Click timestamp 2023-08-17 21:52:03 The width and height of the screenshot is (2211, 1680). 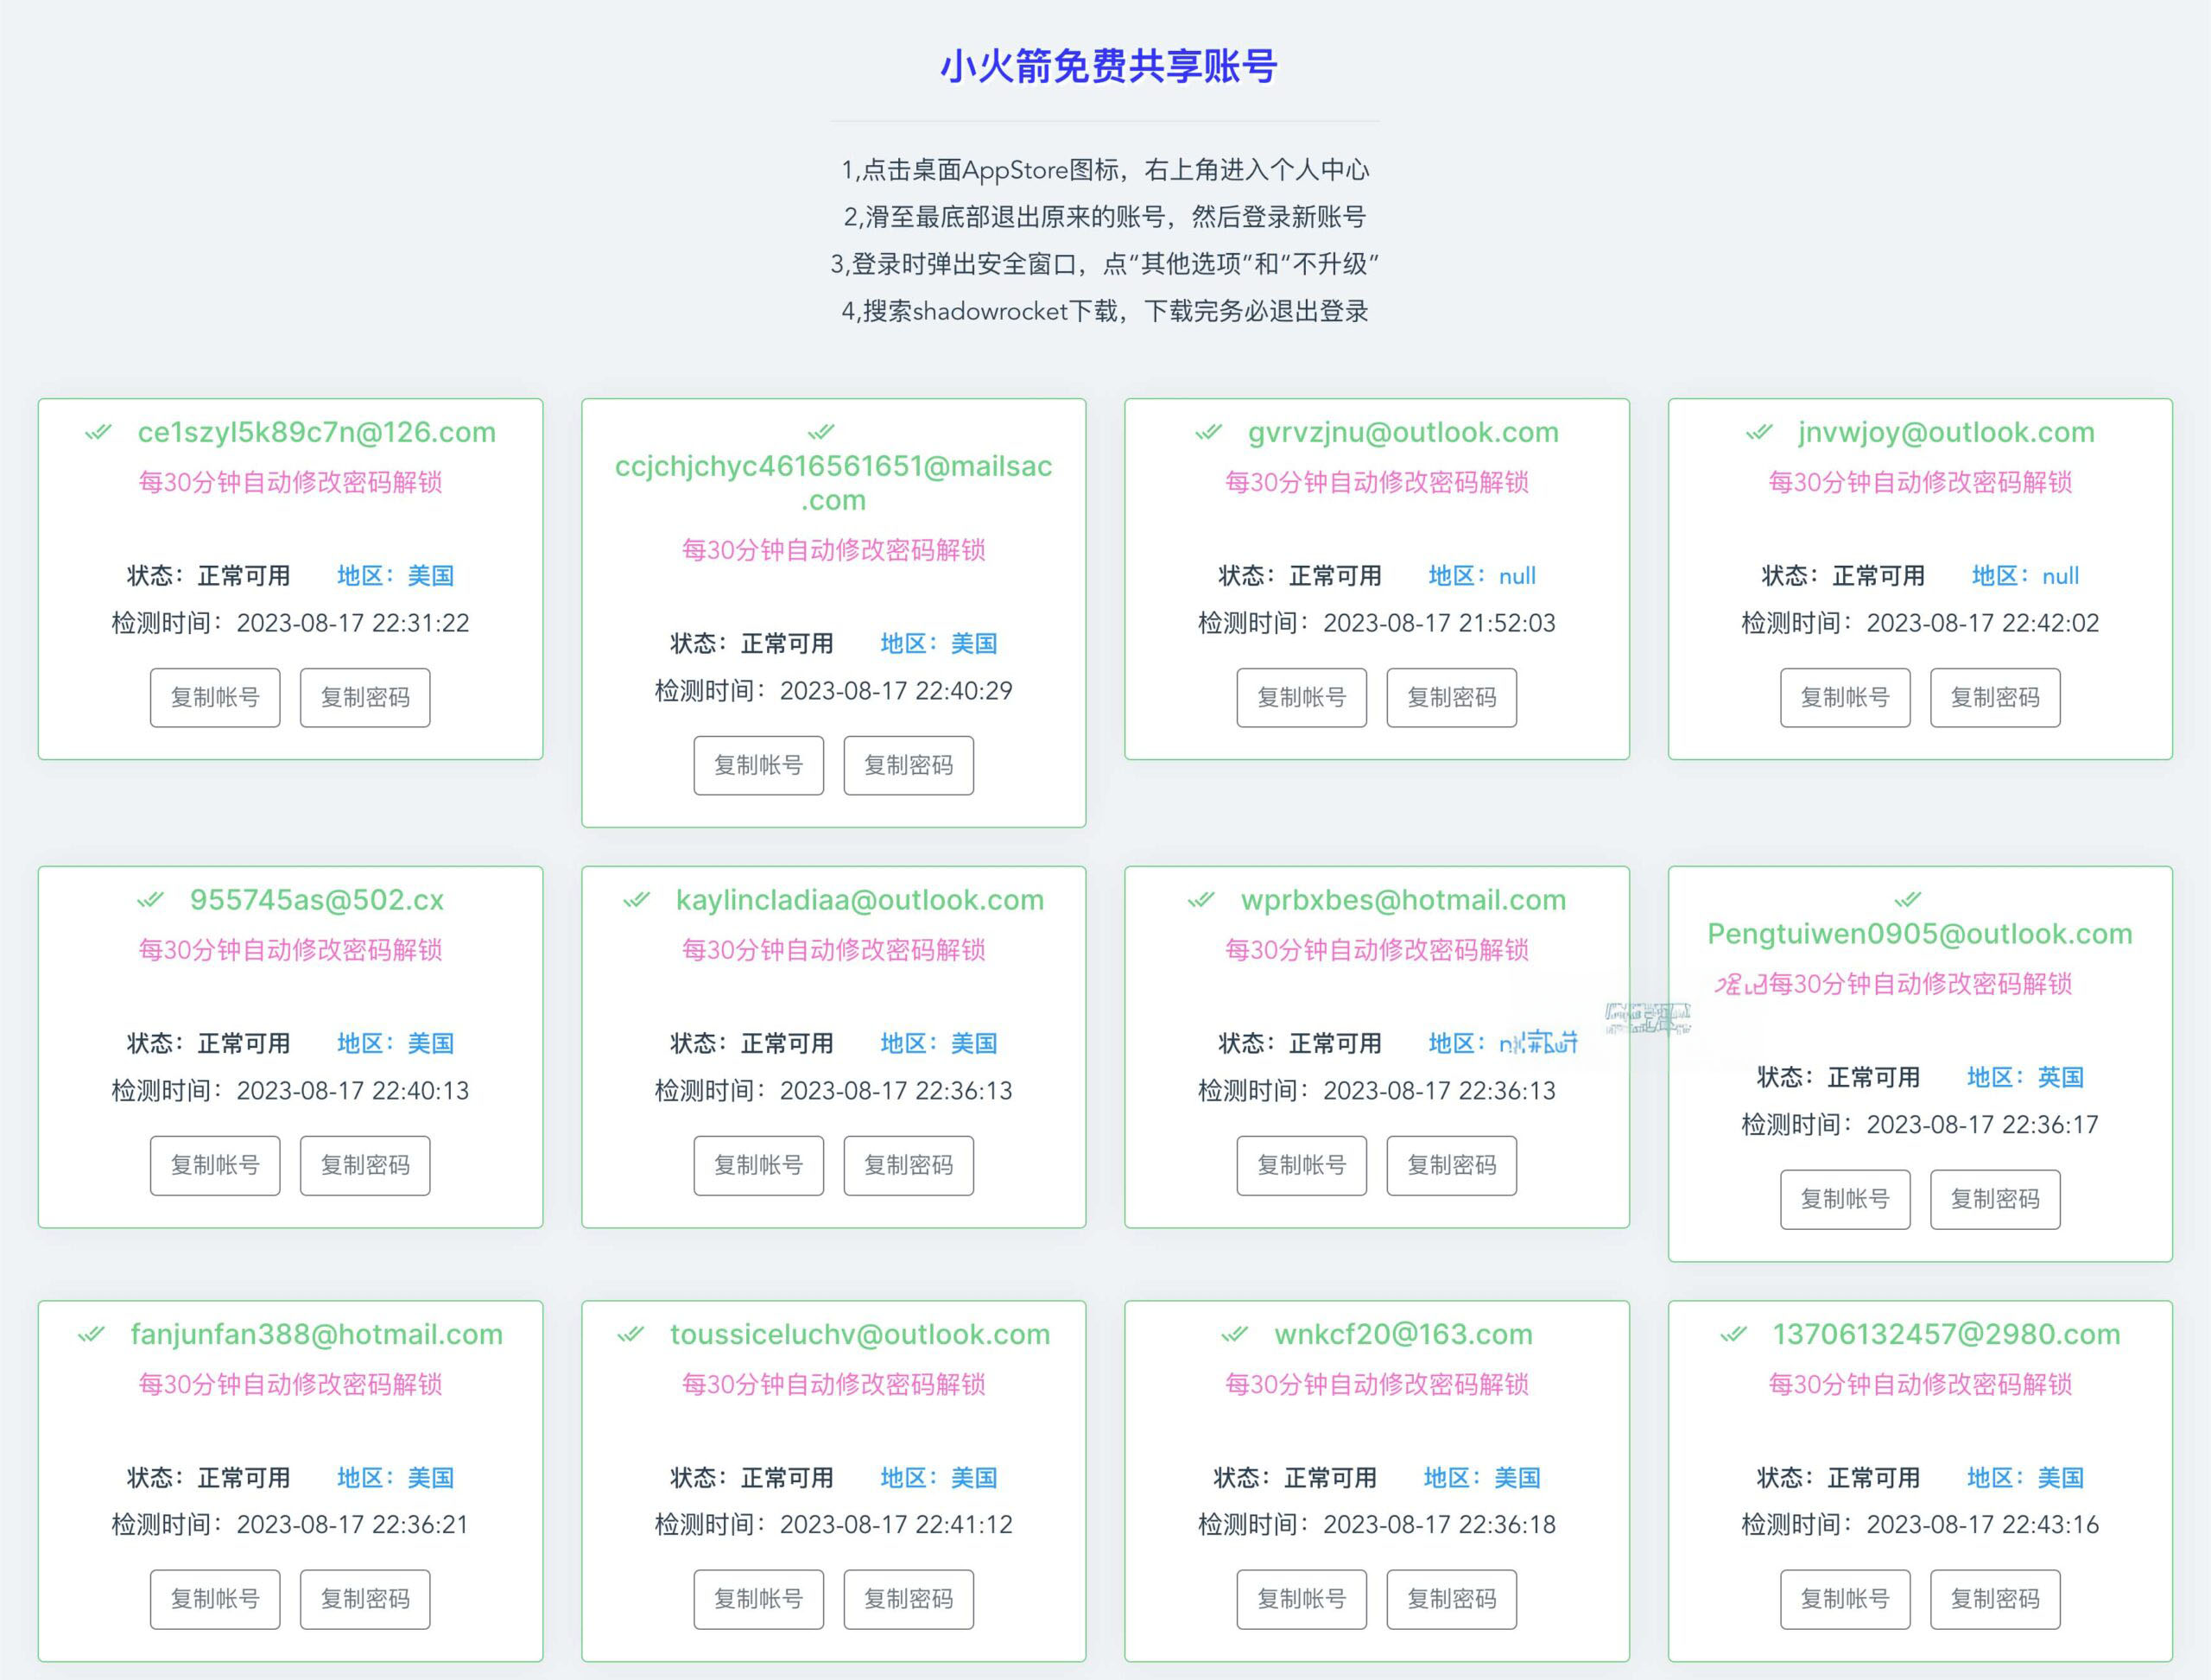pyautogui.click(x=1439, y=623)
